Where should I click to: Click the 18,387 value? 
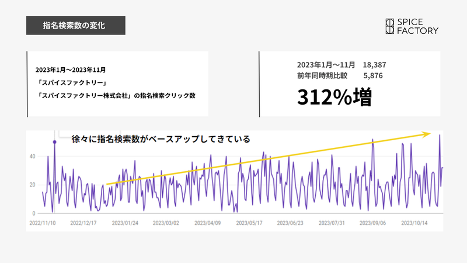[374, 65]
